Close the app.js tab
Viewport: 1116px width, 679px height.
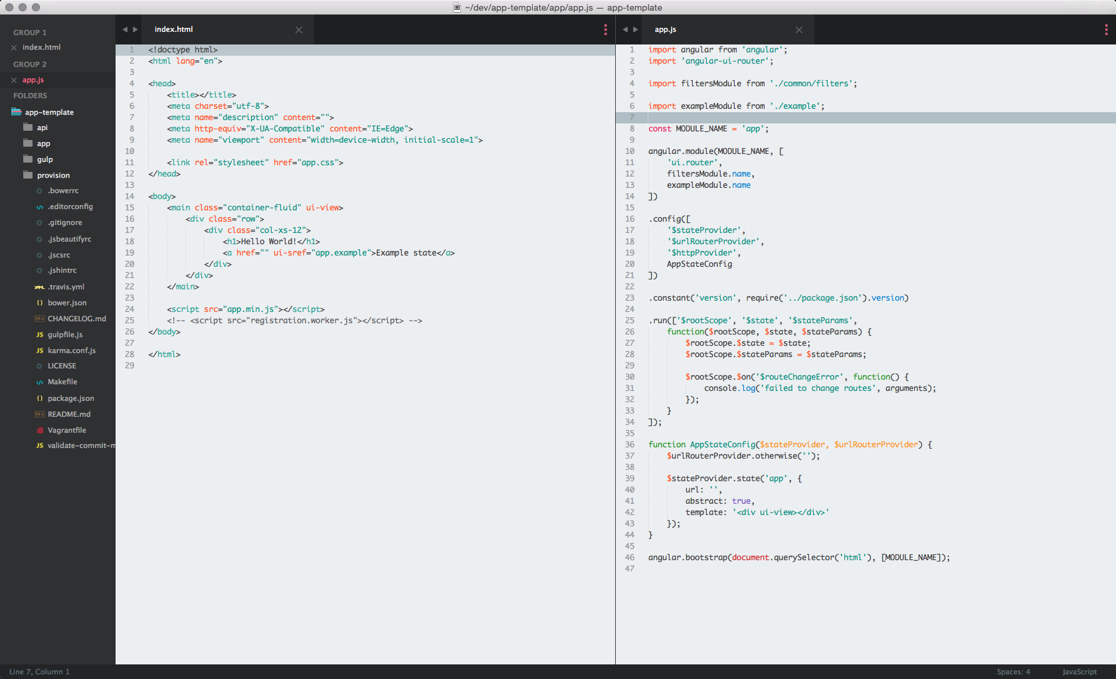tap(799, 30)
